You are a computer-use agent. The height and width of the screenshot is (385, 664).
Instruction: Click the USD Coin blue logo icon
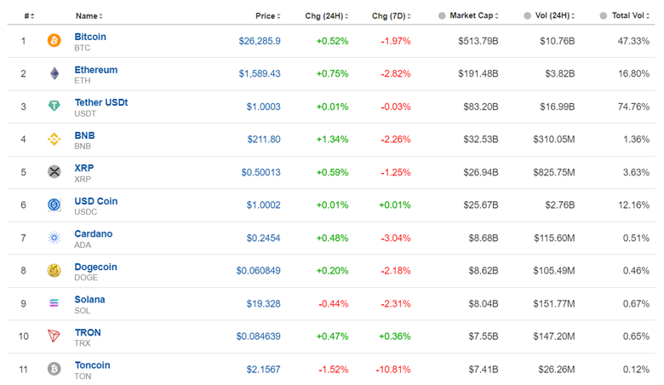[x=54, y=205]
